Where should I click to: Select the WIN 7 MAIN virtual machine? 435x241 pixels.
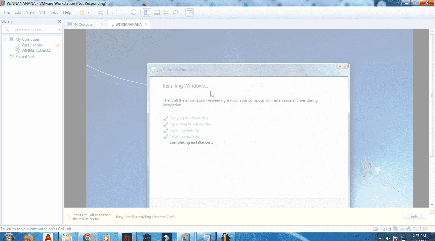pos(32,45)
